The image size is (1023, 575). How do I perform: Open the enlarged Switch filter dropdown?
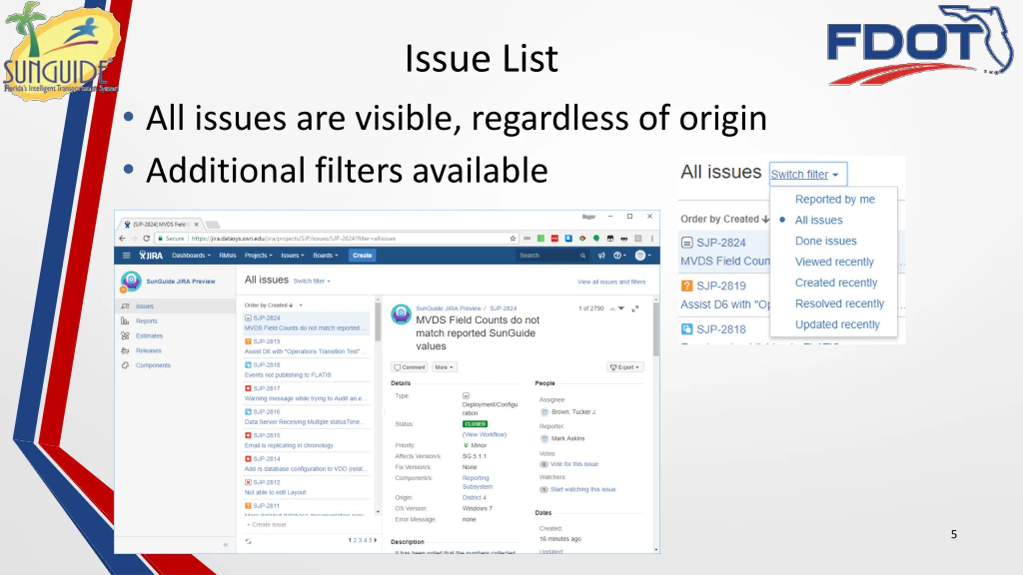[x=808, y=174]
